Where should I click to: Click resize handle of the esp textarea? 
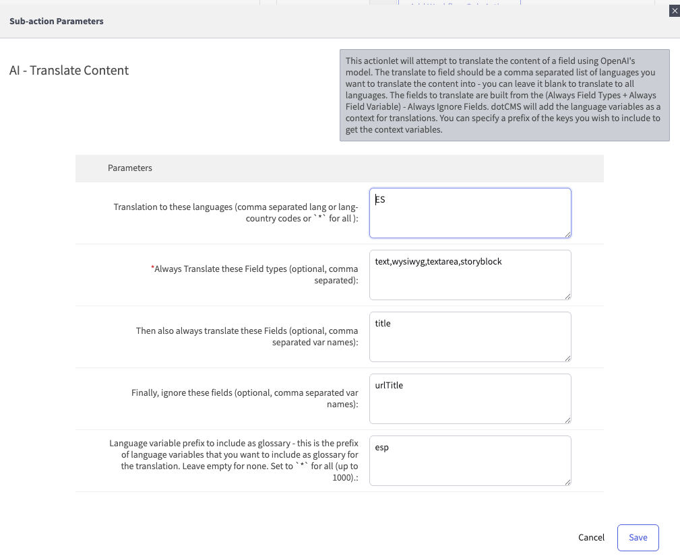pos(567,481)
